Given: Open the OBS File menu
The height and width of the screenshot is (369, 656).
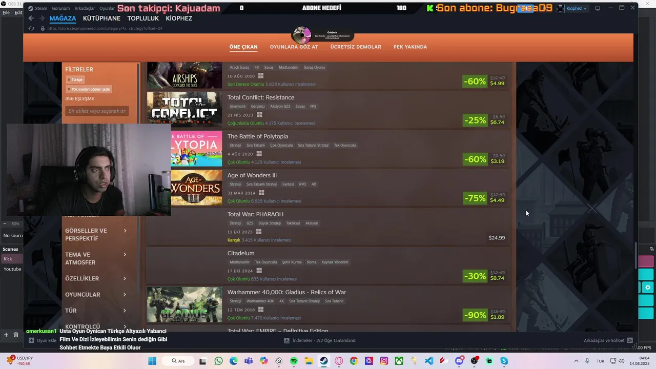Looking at the screenshot, I should [6, 12].
